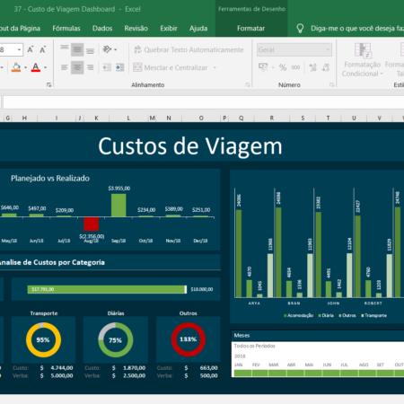
Task: Increase the indent level
Action: [x=119, y=67]
